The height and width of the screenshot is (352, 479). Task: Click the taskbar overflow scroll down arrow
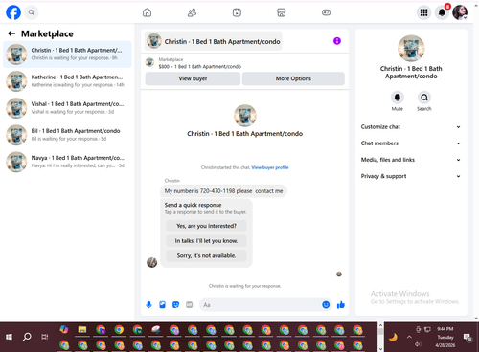(380, 349)
